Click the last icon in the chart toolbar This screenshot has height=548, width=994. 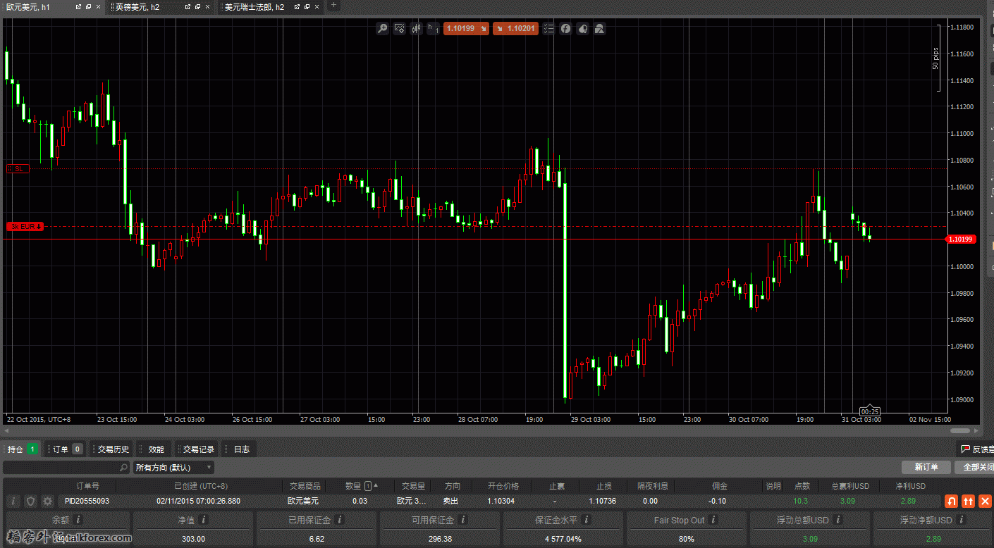(x=599, y=29)
